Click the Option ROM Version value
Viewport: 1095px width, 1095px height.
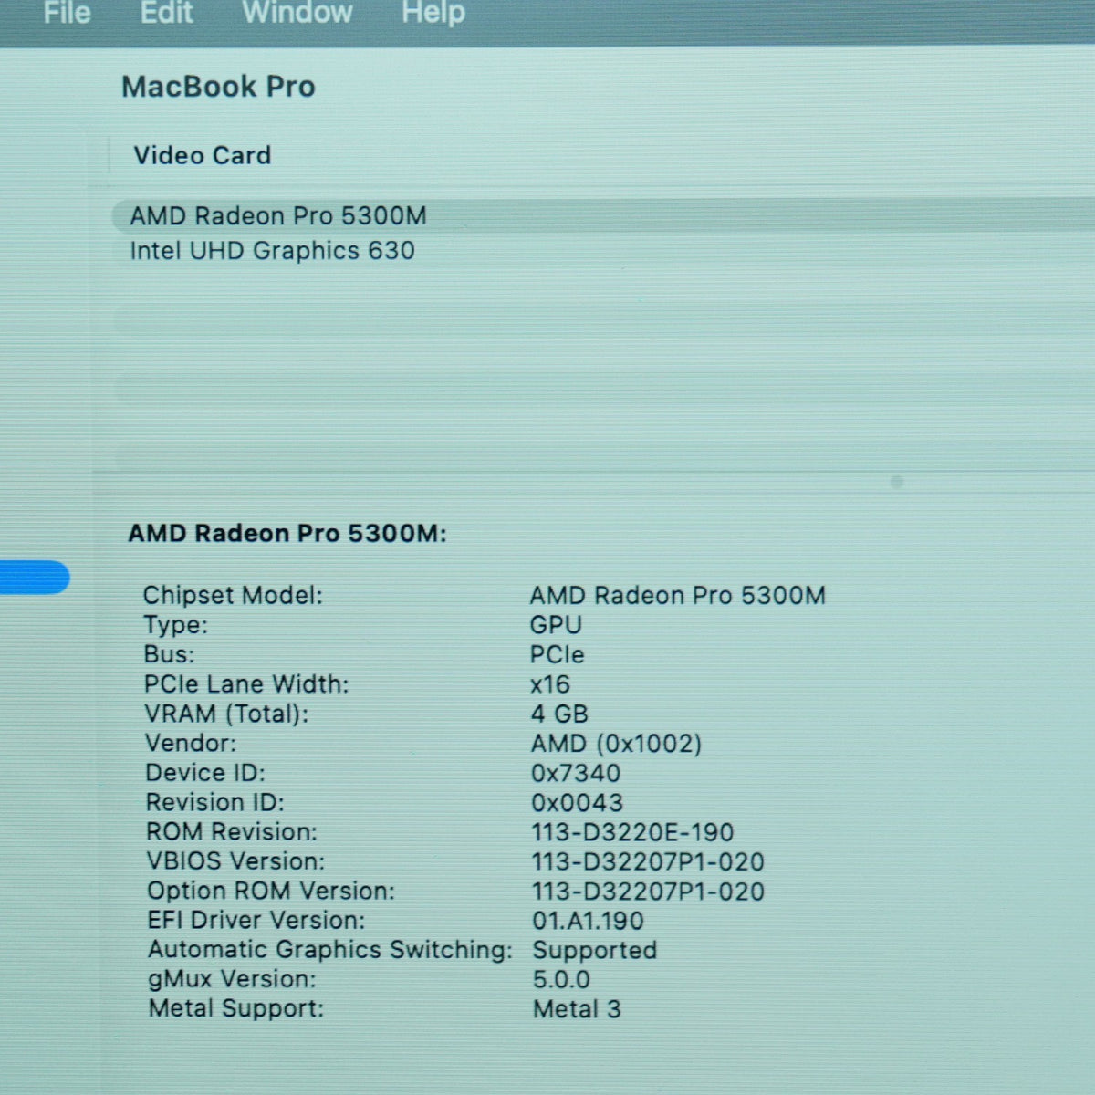click(649, 892)
